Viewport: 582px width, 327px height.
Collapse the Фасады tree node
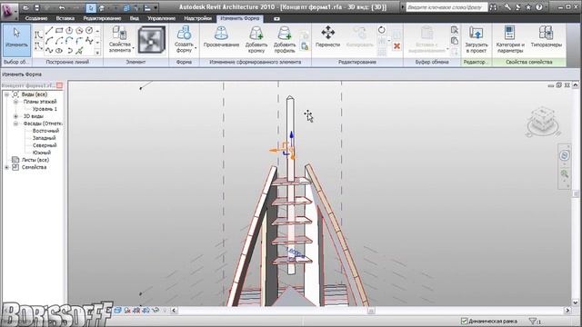click(x=15, y=124)
